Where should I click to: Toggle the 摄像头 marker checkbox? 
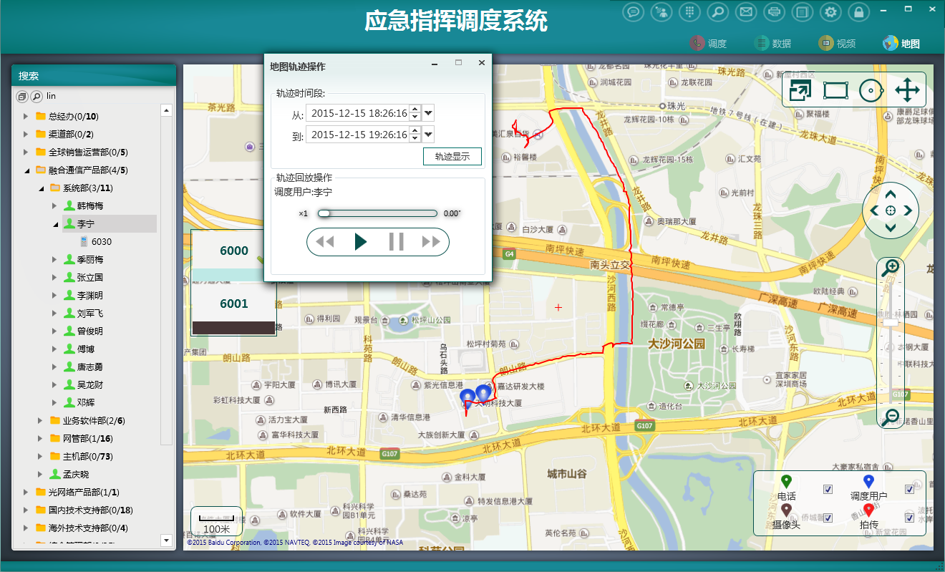click(828, 518)
